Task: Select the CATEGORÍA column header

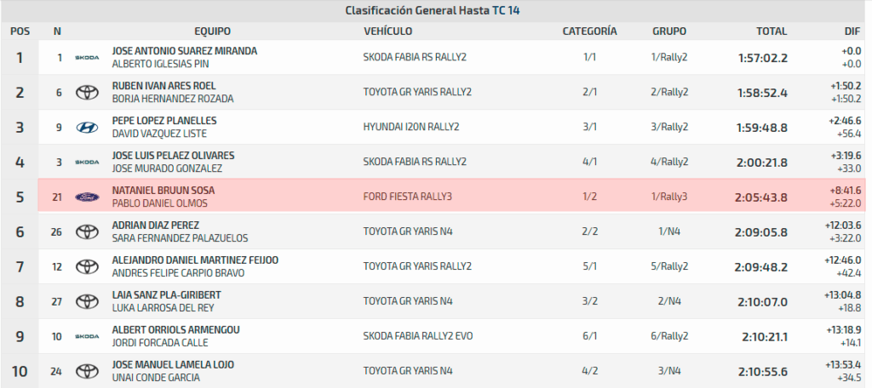Action: (x=589, y=31)
